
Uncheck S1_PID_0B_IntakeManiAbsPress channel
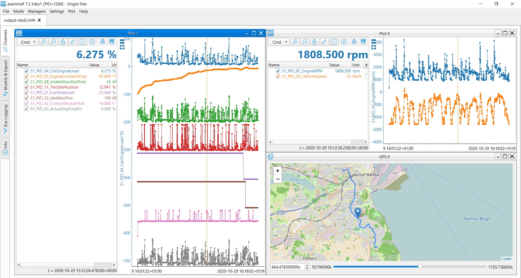coord(26,82)
